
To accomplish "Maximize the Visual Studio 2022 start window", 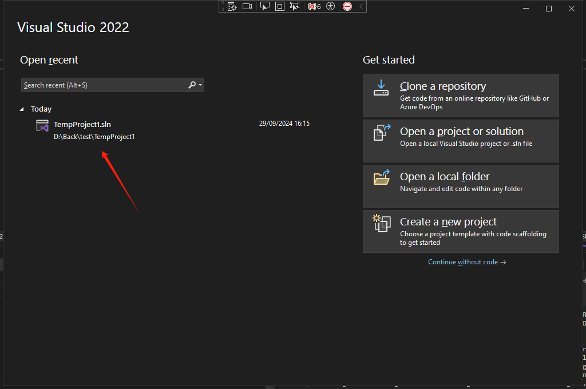I will click(549, 8).
